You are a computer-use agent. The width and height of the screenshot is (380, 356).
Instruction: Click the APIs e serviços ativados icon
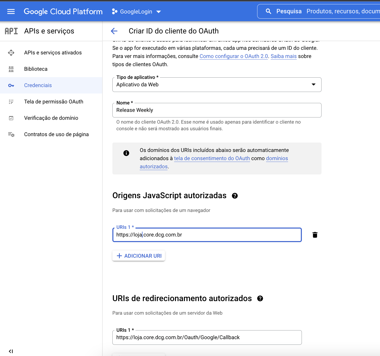point(11,53)
